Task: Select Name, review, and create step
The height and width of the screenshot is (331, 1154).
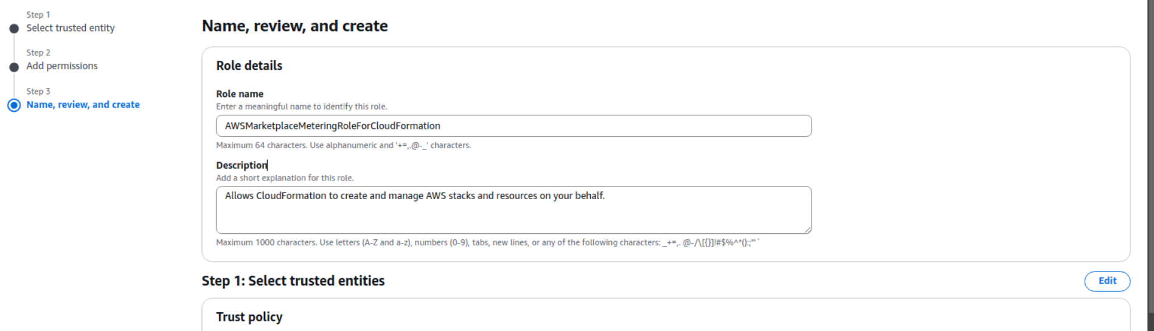Action: click(x=83, y=104)
